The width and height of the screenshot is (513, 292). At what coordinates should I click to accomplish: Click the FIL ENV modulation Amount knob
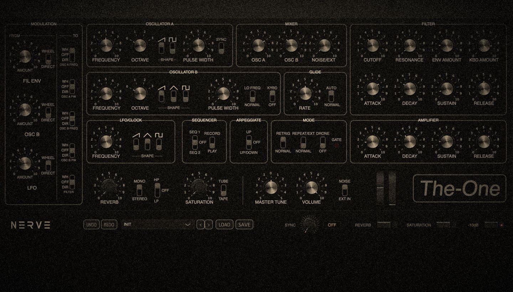point(25,56)
